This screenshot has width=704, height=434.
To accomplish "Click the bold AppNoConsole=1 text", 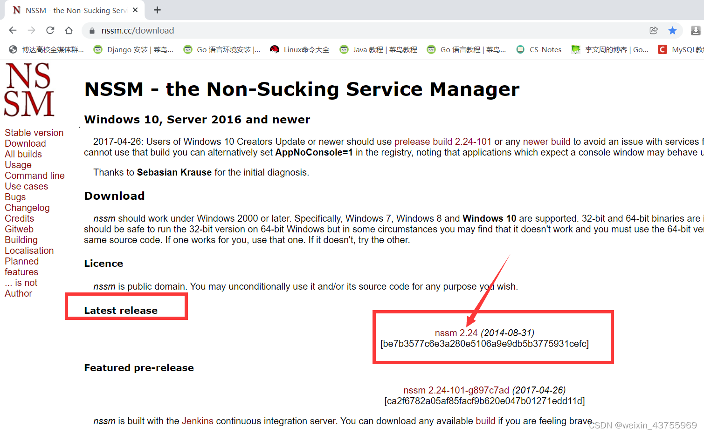I will (314, 152).
